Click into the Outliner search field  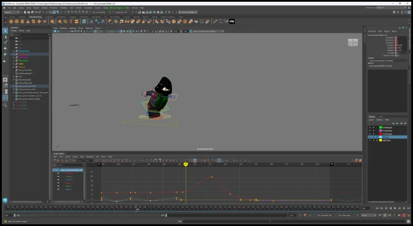coord(30,34)
